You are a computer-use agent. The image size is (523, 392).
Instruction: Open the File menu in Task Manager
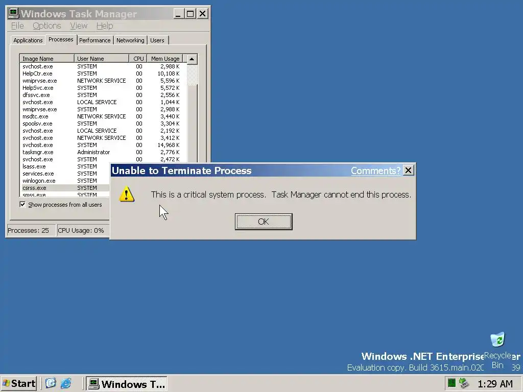pyautogui.click(x=17, y=26)
